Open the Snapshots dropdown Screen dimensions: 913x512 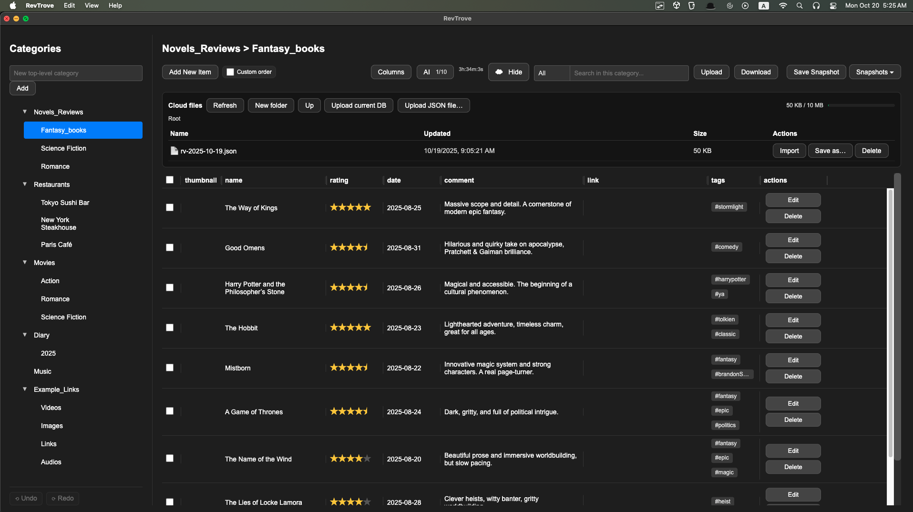(x=874, y=72)
